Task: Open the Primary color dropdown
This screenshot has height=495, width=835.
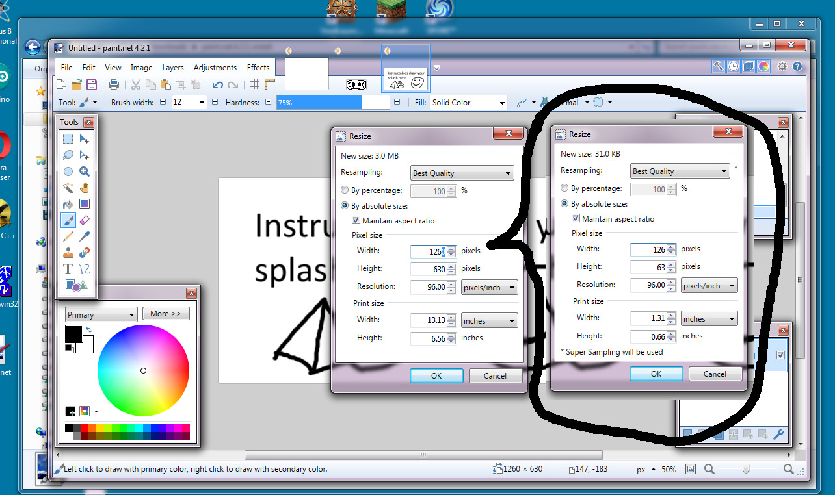Action: coord(101,314)
